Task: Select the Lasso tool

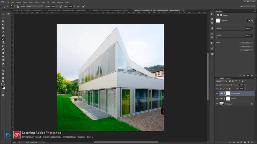Action: point(3,21)
